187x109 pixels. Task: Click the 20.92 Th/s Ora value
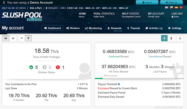tap(46, 96)
